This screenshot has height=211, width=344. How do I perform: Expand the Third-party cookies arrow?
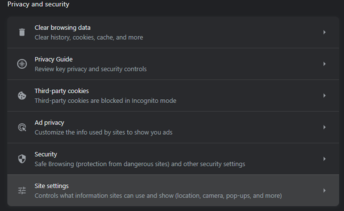click(x=324, y=96)
